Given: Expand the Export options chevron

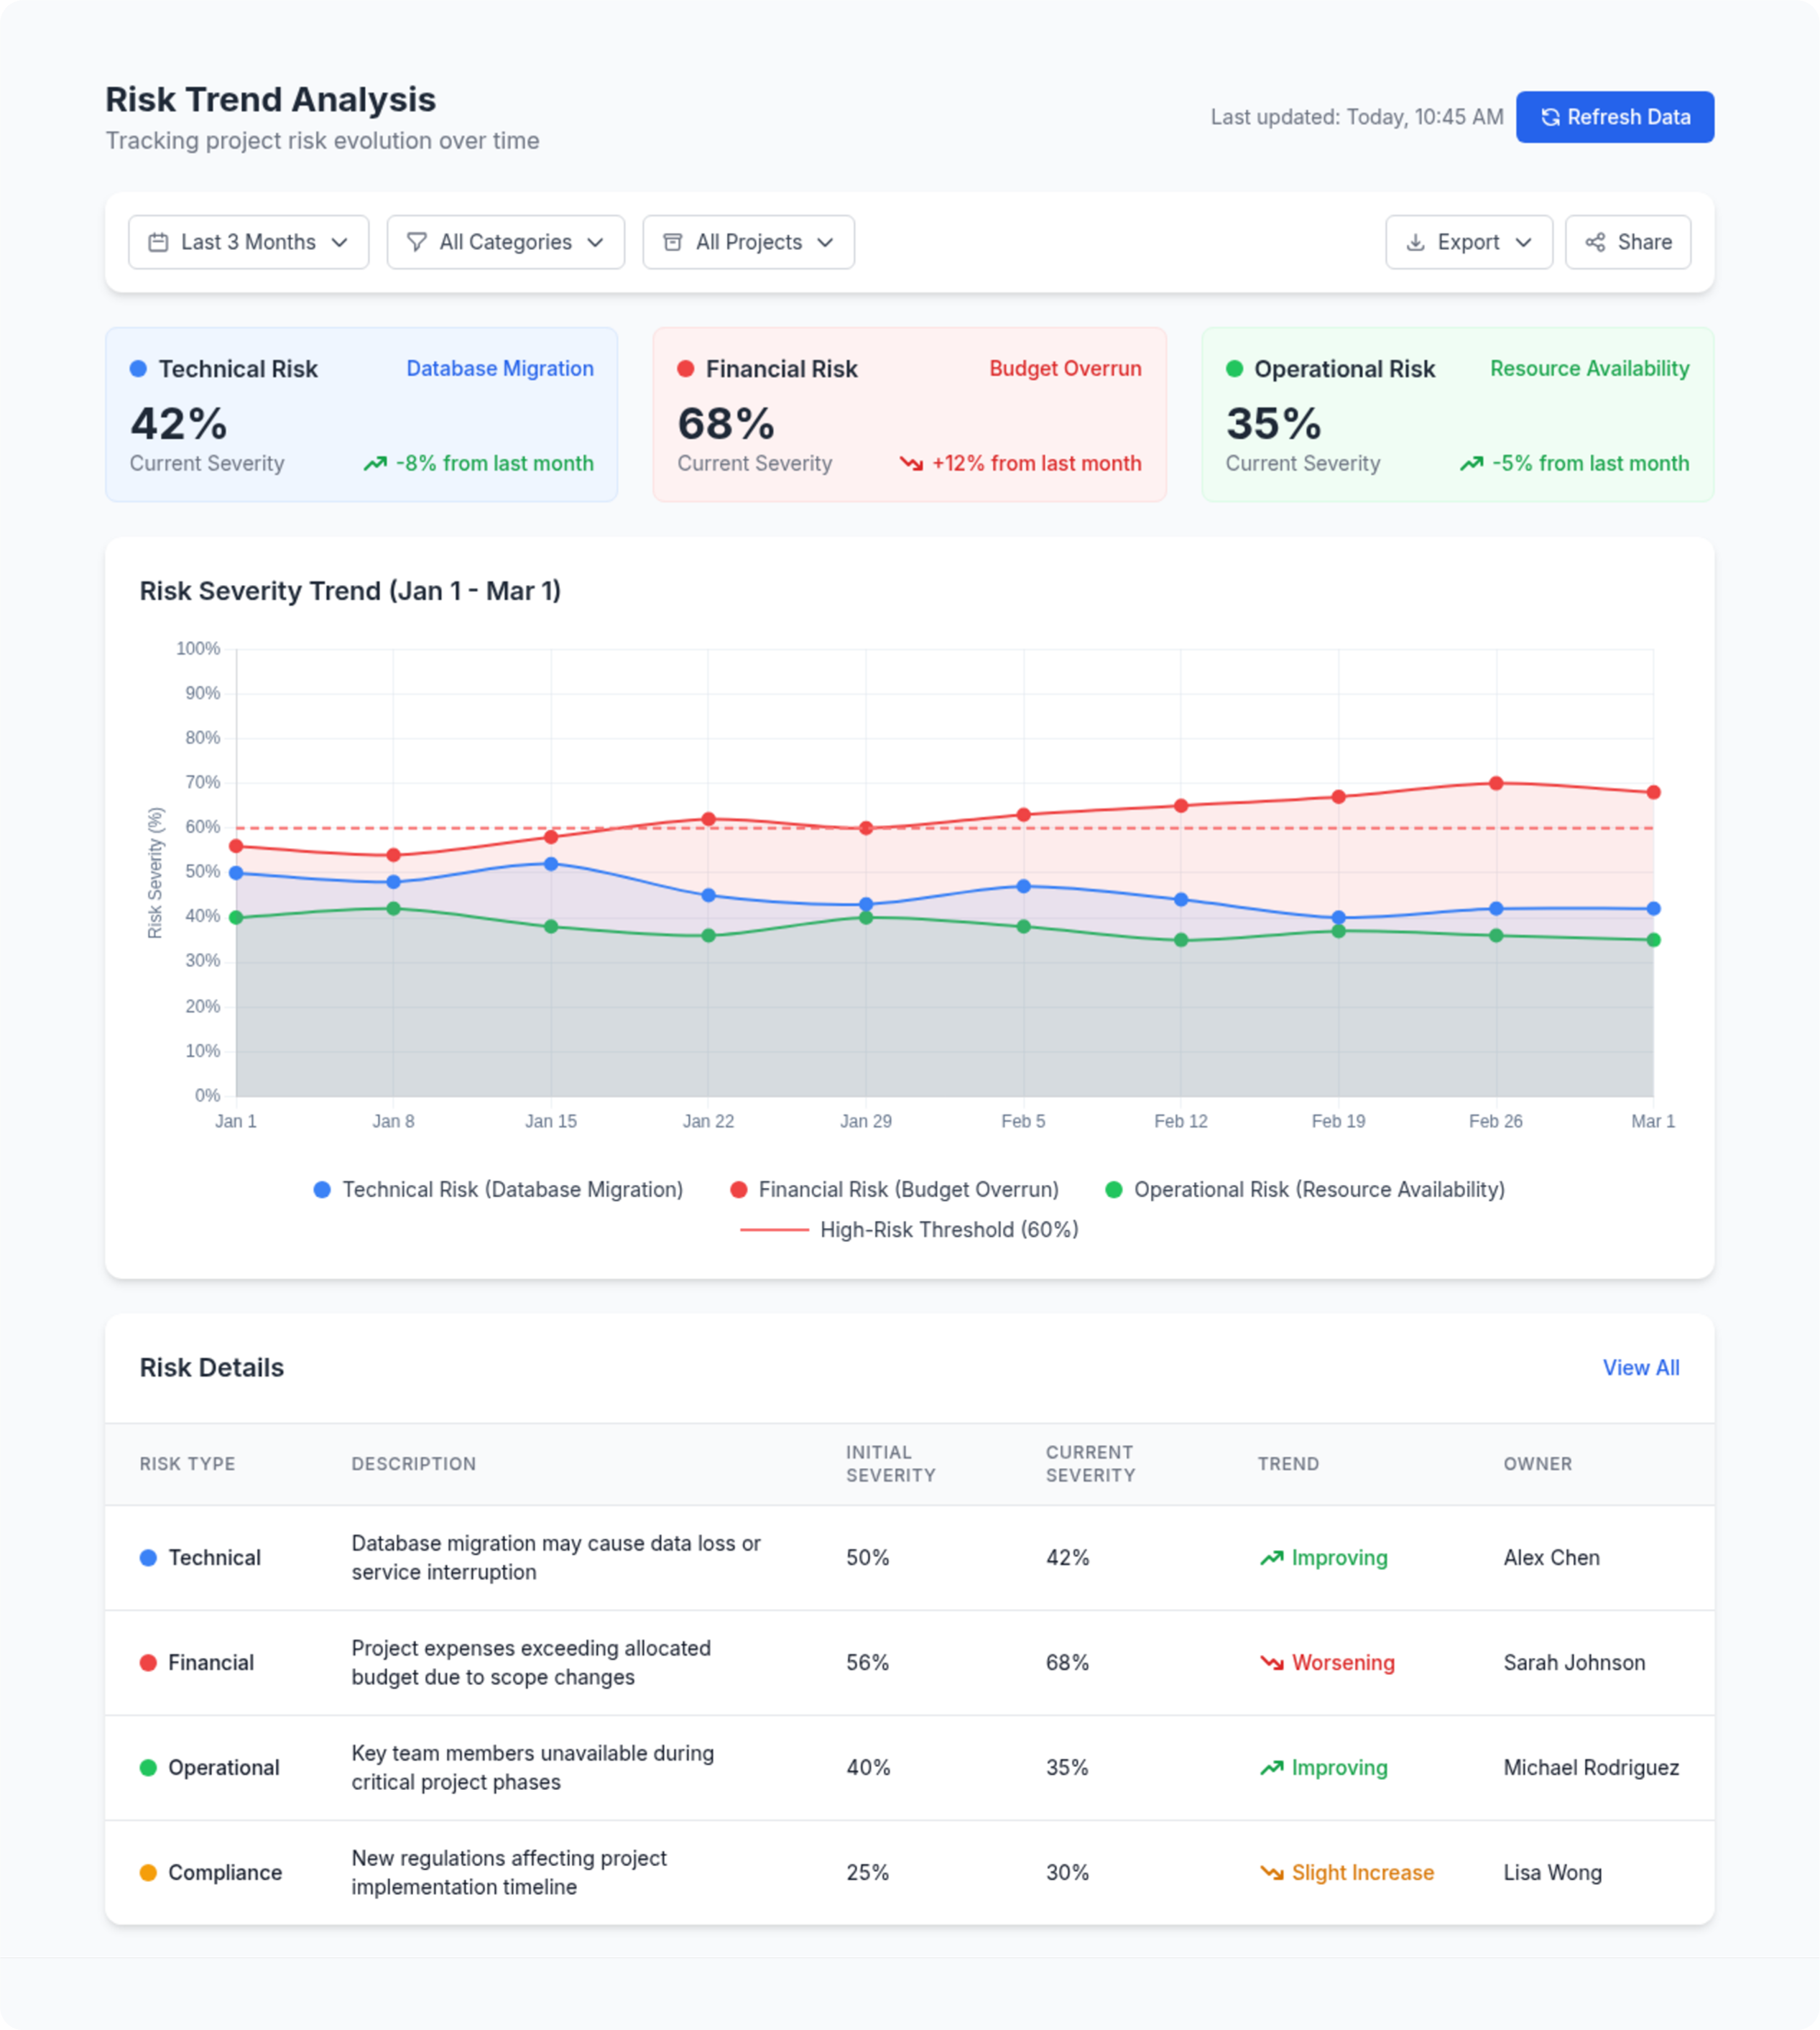Looking at the screenshot, I should [x=1523, y=242].
